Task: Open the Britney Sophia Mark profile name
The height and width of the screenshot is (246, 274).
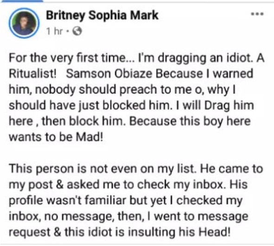Action: point(102,15)
